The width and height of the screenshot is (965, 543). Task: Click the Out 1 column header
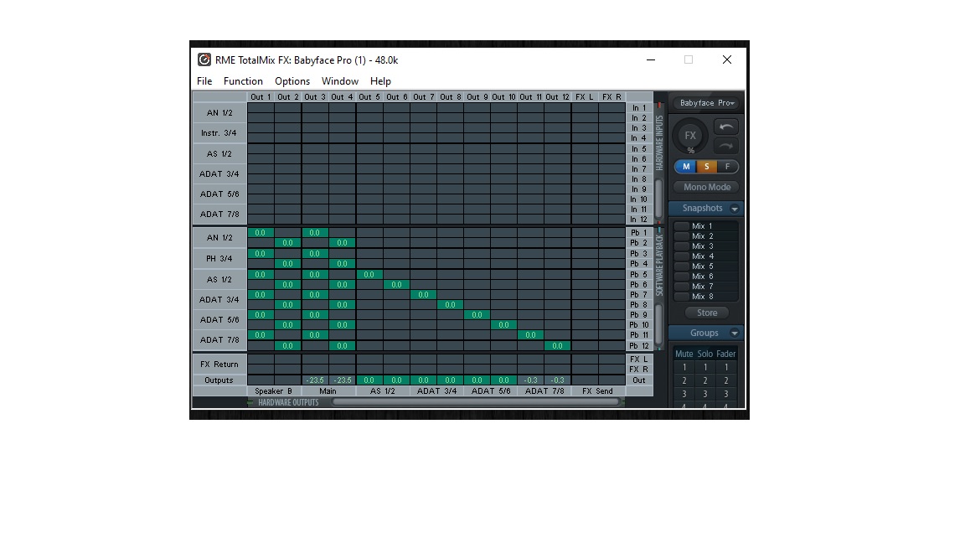point(261,97)
